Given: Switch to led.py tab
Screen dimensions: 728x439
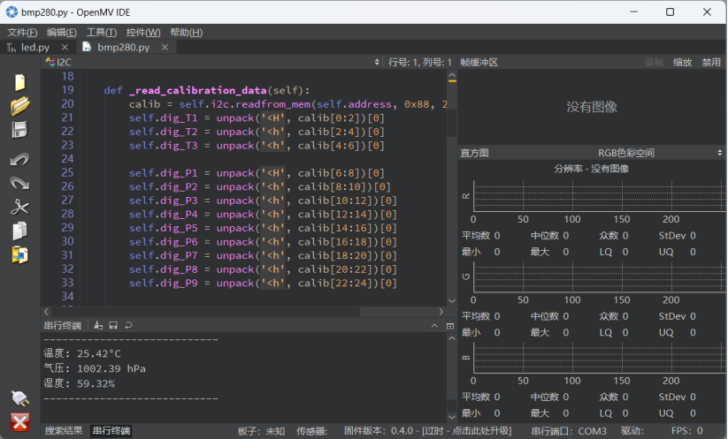Looking at the screenshot, I should [x=34, y=48].
